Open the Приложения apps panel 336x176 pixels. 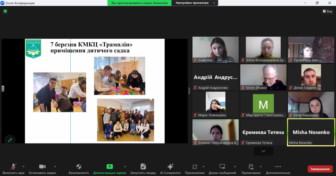click(195, 169)
